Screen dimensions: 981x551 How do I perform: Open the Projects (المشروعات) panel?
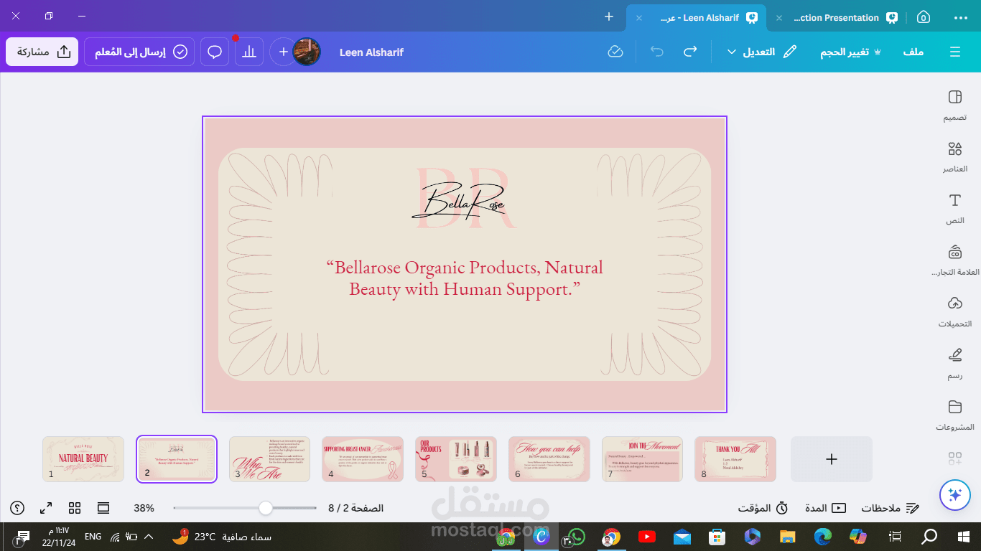954,415
